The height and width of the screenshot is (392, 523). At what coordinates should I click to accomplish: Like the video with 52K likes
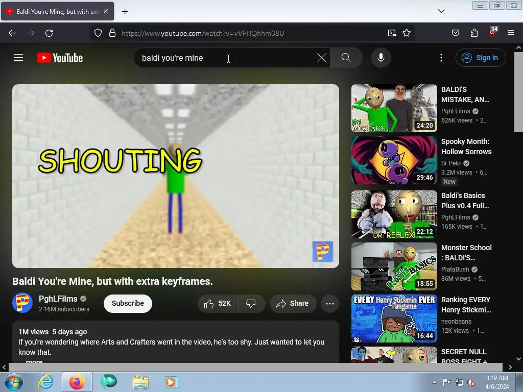point(218,303)
